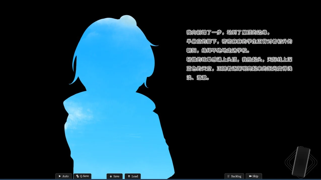Viewport: 321px width, 180px height.
Task: Click the play triangle icon on Auto
Action: tap(60, 176)
